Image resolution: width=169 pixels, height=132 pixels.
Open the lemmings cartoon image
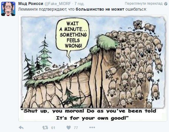pos(93,68)
